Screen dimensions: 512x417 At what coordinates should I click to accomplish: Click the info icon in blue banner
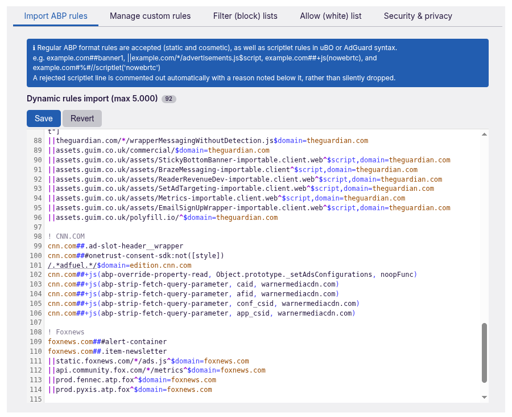34,48
